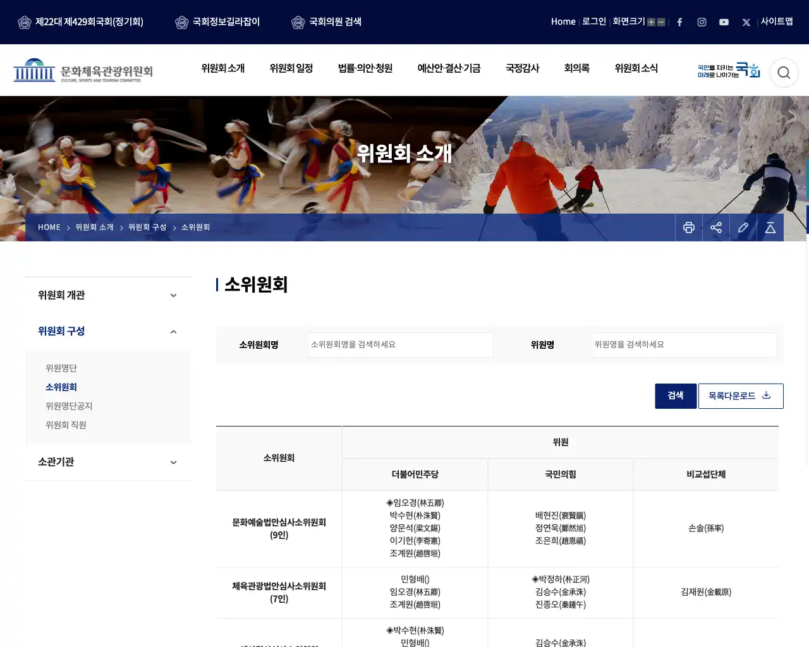The width and height of the screenshot is (809, 647).
Task: Click the 목록다운로드 download button
Action: (x=741, y=396)
